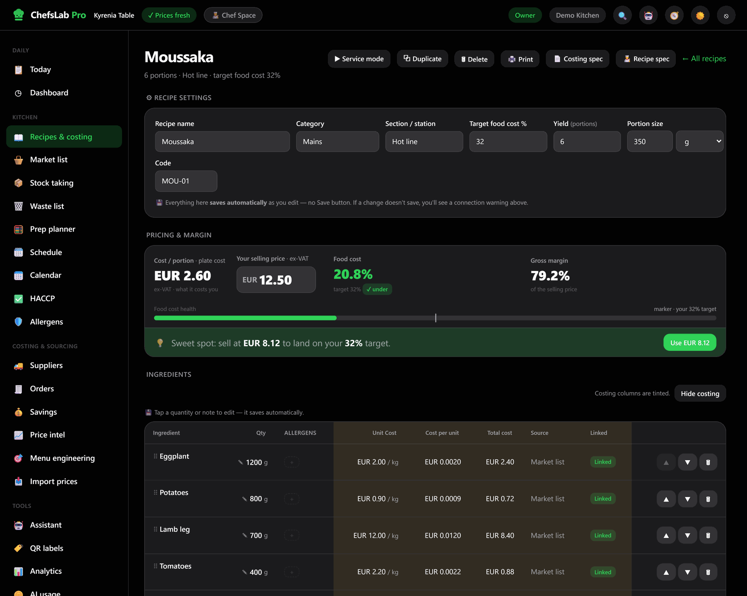This screenshot has width=747, height=596.
Task: Delete the Lamb leg ingredient row
Action: (708, 535)
